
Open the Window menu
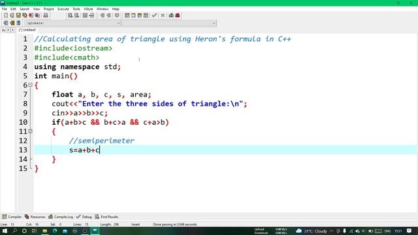(x=103, y=9)
